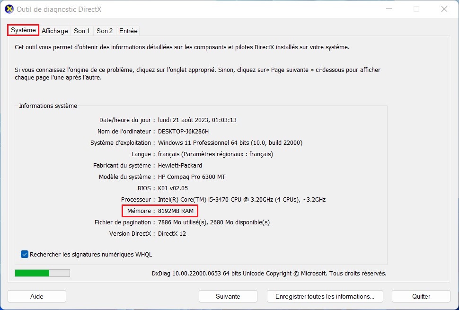Click the Système d'exploitation label
This screenshot has width=459, height=310.
pyautogui.click(x=123, y=143)
